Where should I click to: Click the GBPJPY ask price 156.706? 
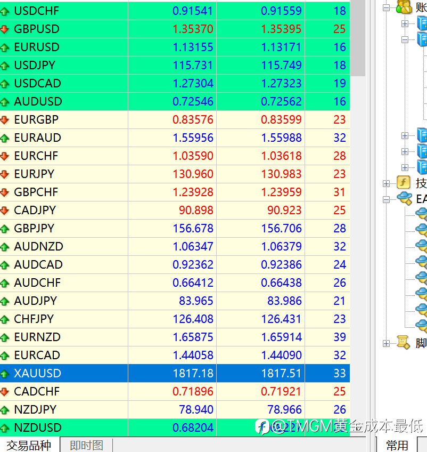click(x=281, y=229)
